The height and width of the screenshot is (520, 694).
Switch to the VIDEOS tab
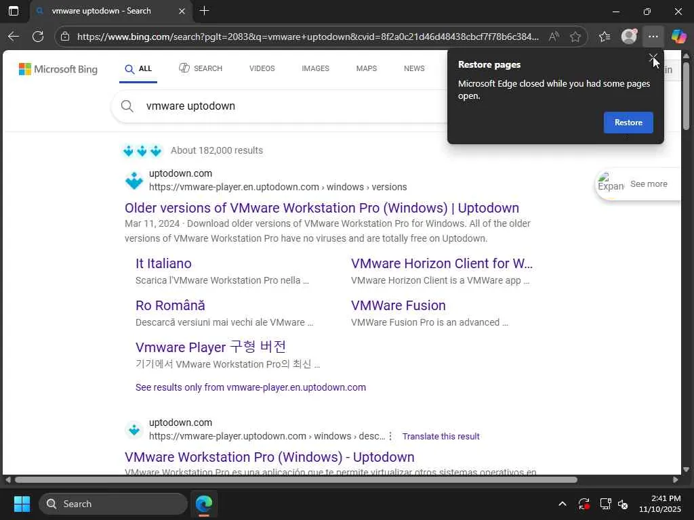point(262,68)
